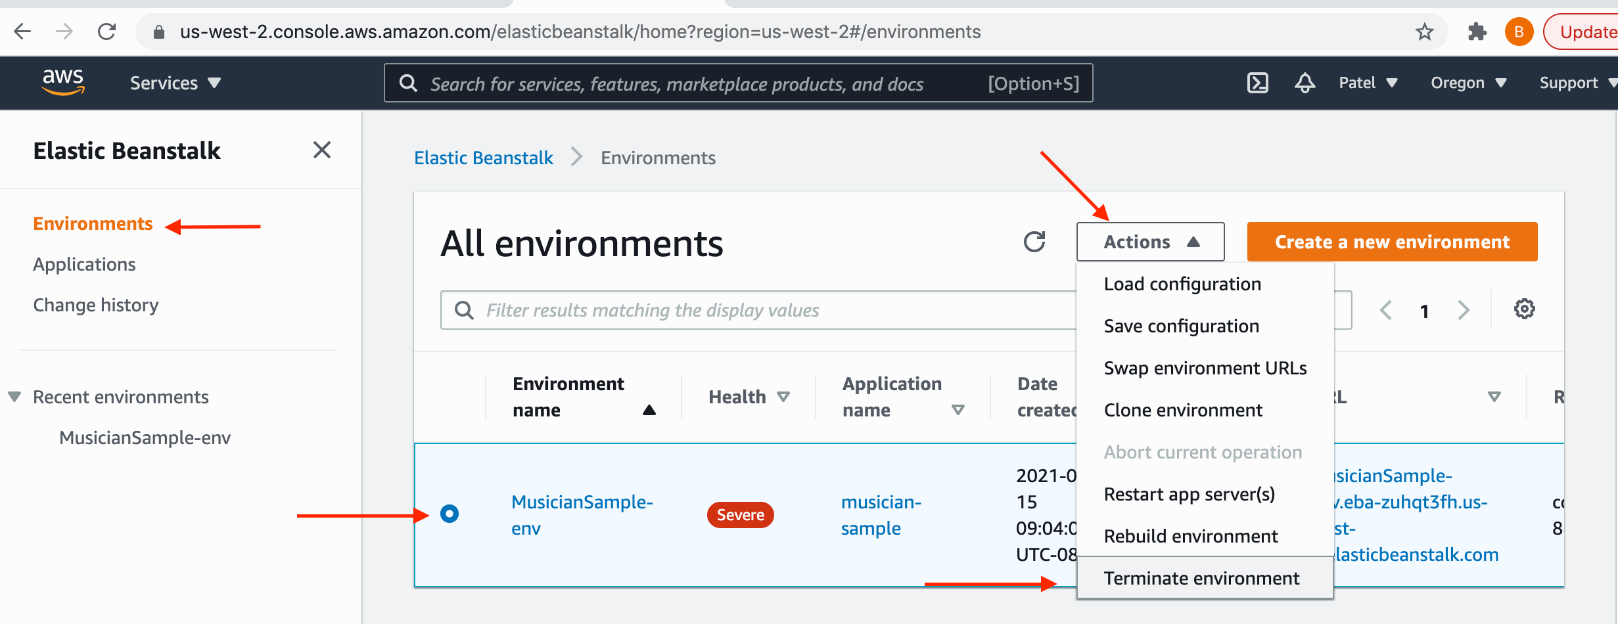The image size is (1618, 624).
Task: Click the 2021 creation date cell
Action: (x=1046, y=515)
